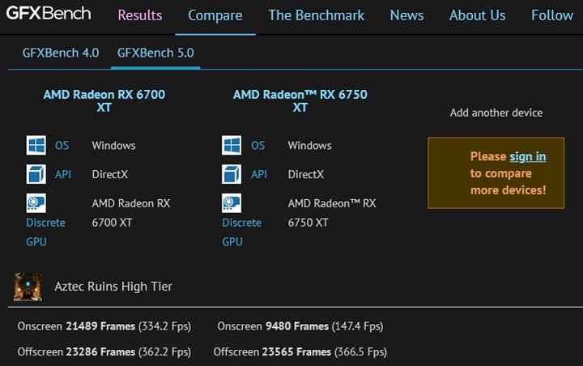Open AMD Radeon RX 6750 XT device link

click(x=300, y=100)
